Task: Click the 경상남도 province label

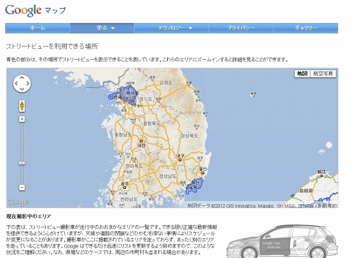Action: click(x=168, y=176)
